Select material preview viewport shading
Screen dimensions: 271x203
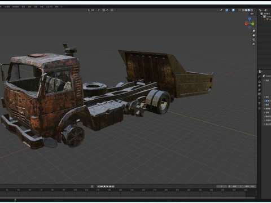click(249, 10)
